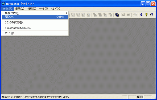Image resolution: width=157 pixels, height=100 pixels.
Task: Close the Navigator クライアント window
Action: click(153, 4)
